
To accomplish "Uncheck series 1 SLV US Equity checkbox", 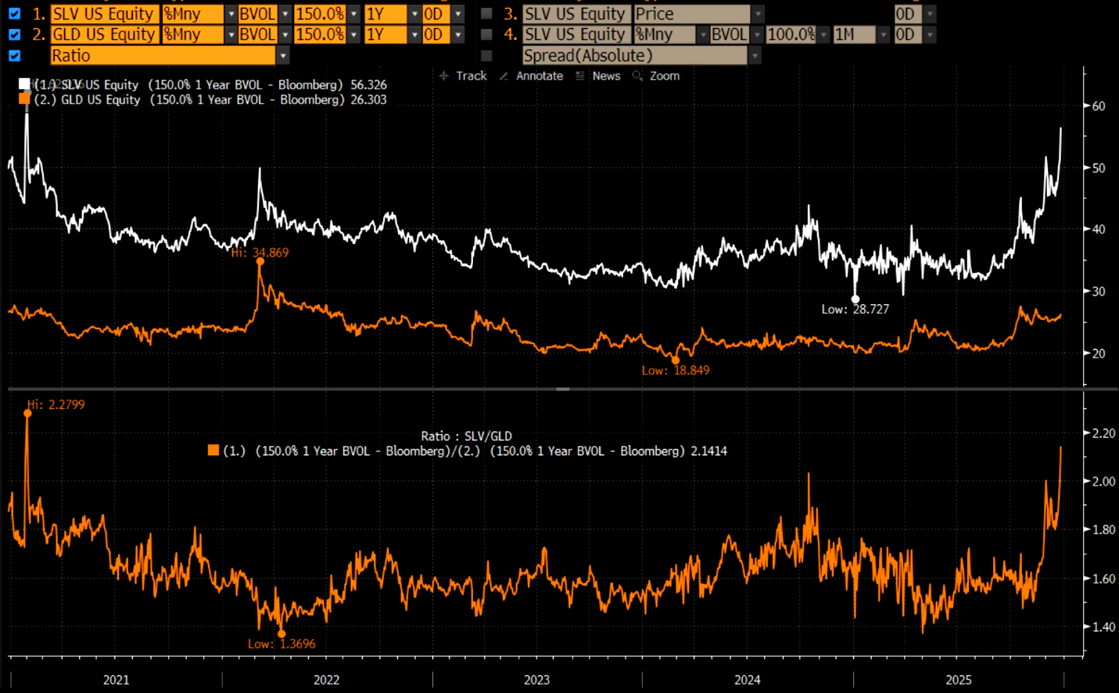I will tap(14, 14).
